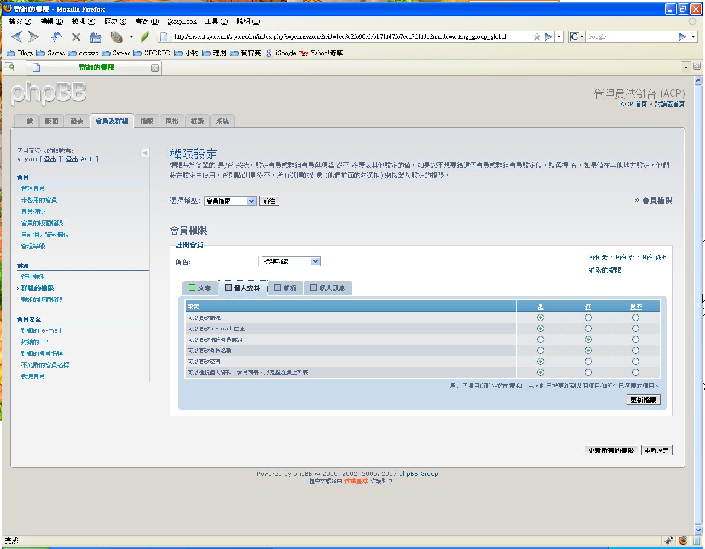The width and height of the screenshot is (705, 549).
Task: Set 可以更改會員名稱 to 是
Action: tap(540, 351)
